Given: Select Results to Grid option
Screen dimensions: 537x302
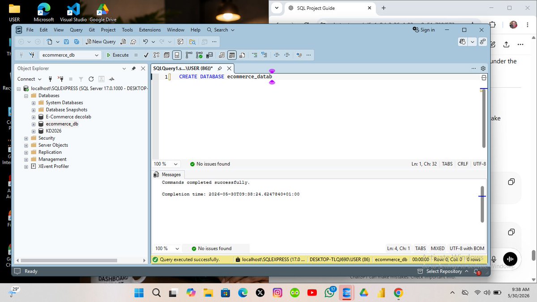Looking at the screenshot, I should coord(232,55).
